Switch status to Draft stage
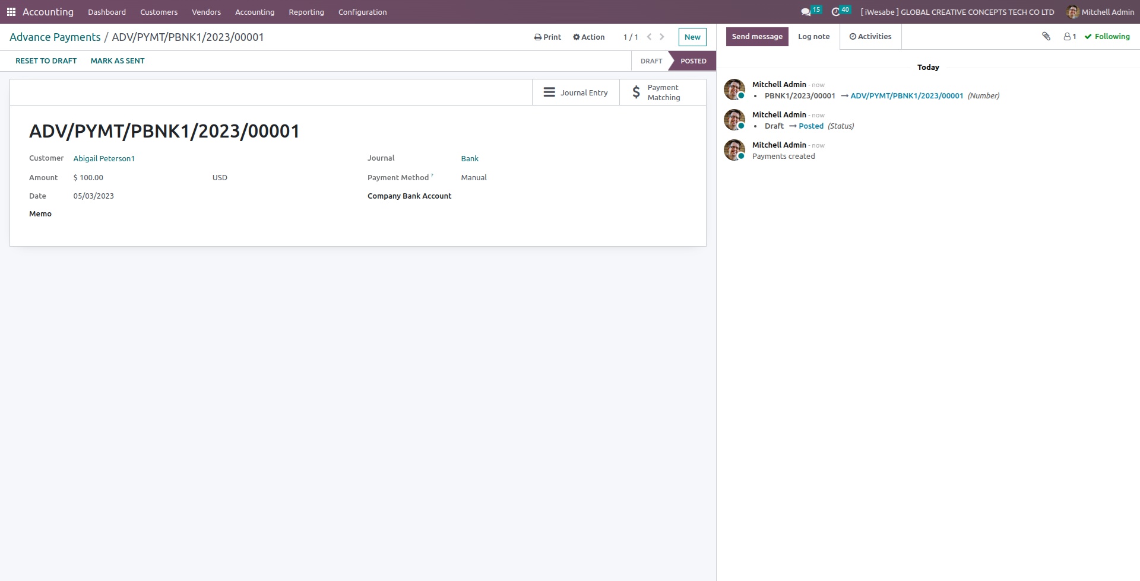 [x=651, y=61]
